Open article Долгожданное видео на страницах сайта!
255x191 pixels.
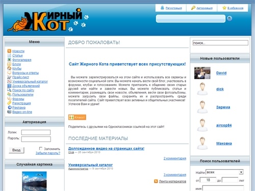click(x=106, y=149)
